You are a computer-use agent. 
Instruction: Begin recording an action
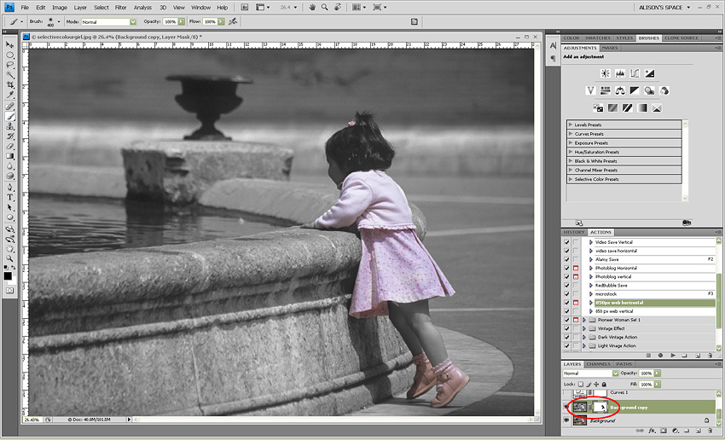(661, 356)
